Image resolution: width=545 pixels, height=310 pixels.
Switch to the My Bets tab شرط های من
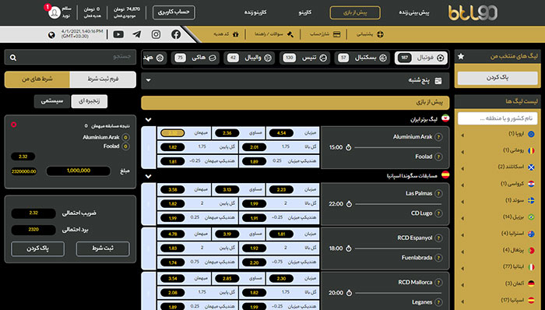(37, 79)
